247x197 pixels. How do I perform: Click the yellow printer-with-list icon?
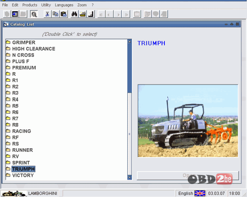point(83,14)
